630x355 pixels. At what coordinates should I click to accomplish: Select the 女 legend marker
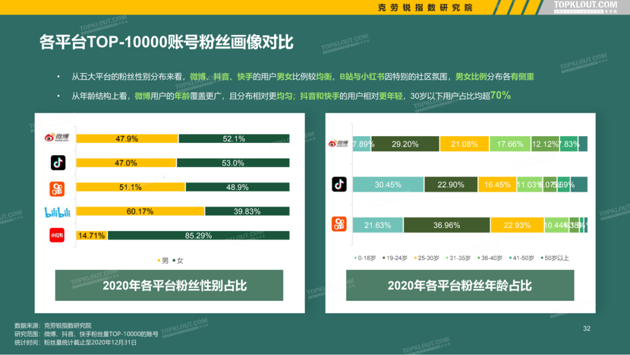click(x=174, y=260)
